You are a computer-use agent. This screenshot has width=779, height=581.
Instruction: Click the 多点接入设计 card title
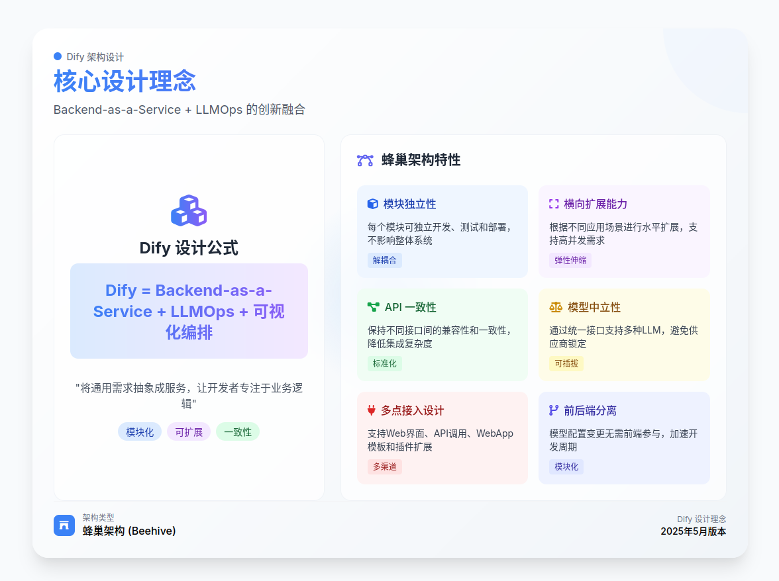click(x=412, y=410)
